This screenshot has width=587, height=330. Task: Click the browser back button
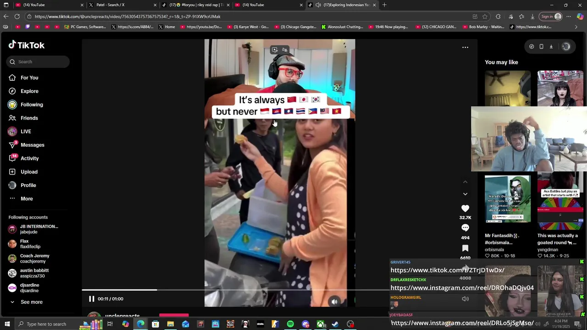click(x=6, y=16)
